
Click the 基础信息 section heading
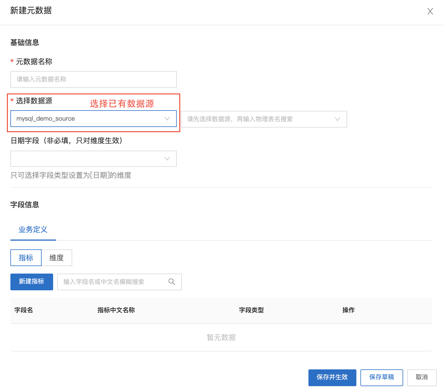pos(25,43)
